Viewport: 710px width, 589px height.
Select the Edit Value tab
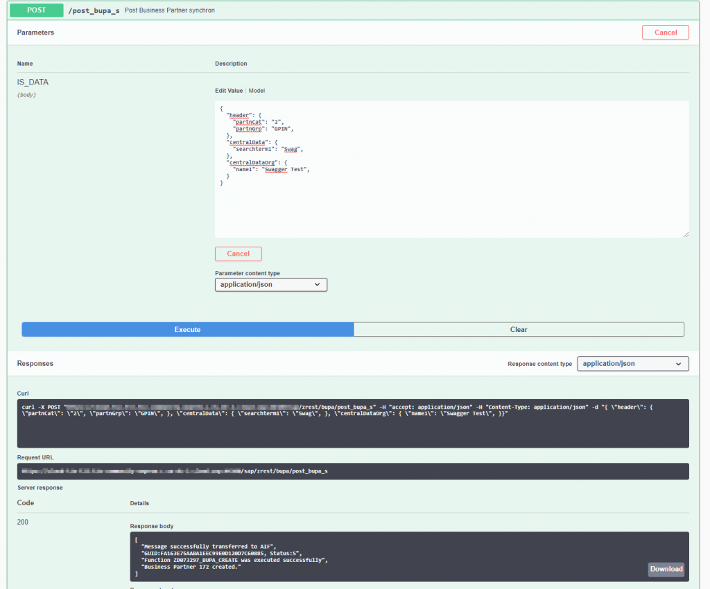click(x=229, y=91)
